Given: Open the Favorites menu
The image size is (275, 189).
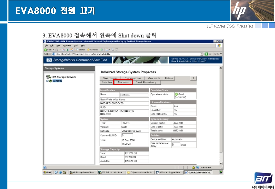Looking at the screenshot, I should [x=67, y=45].
